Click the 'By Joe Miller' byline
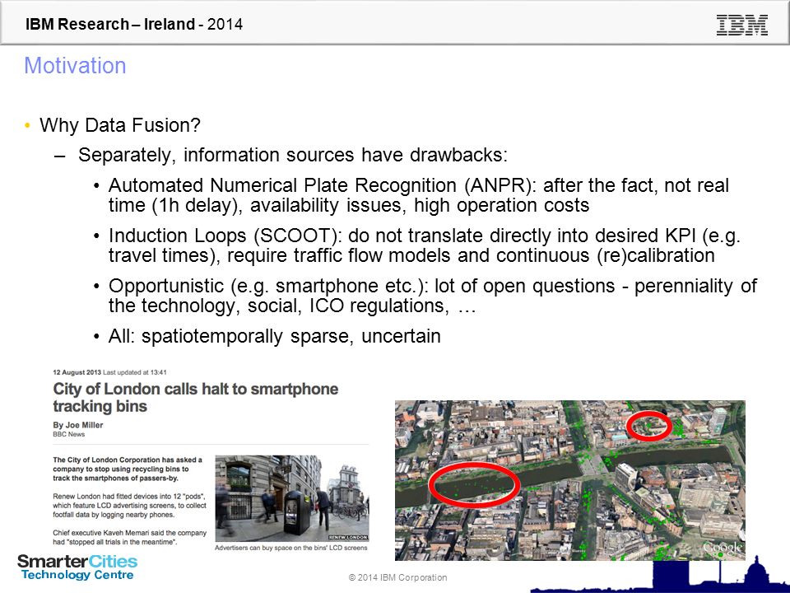The image size is (790, 593). 77,425
